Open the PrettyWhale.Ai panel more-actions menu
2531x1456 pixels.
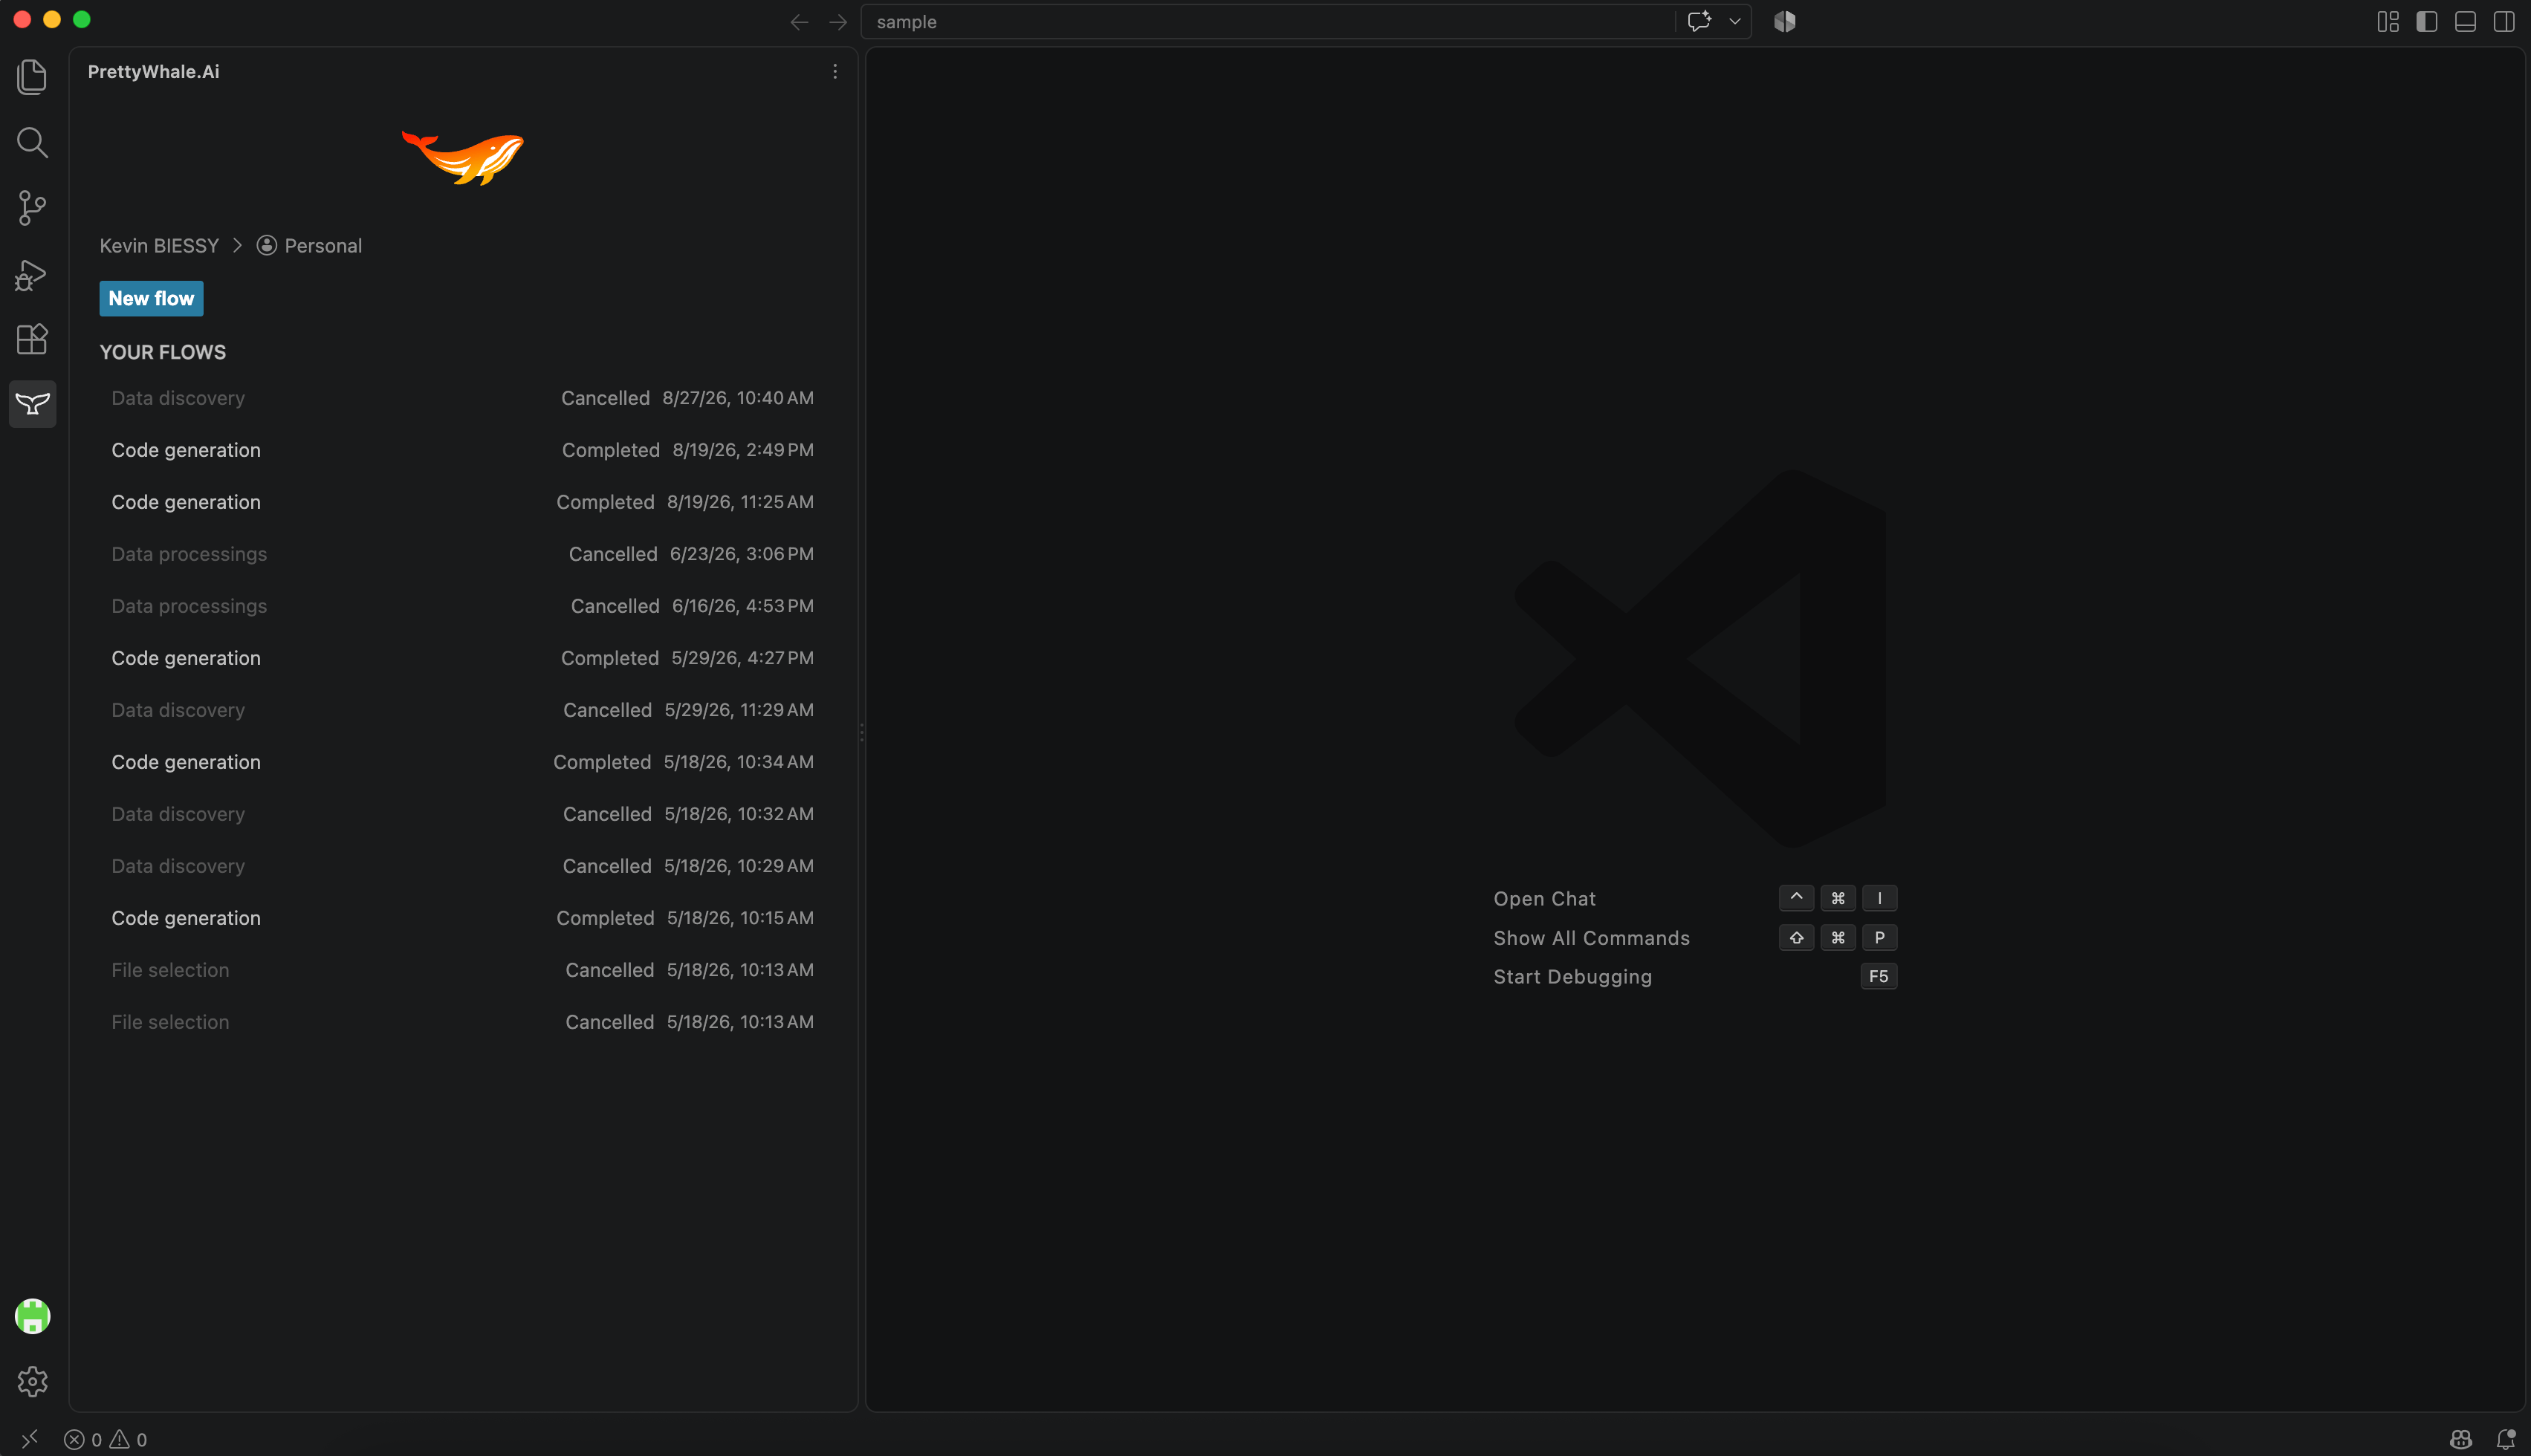tap(835, 72)
